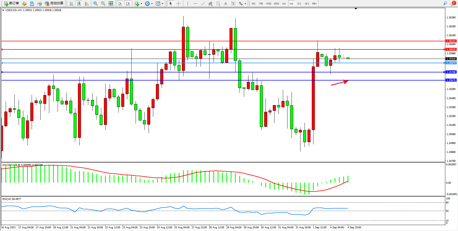
Task: Switch timeframe to D1
Action: click(x=299, y=4)
